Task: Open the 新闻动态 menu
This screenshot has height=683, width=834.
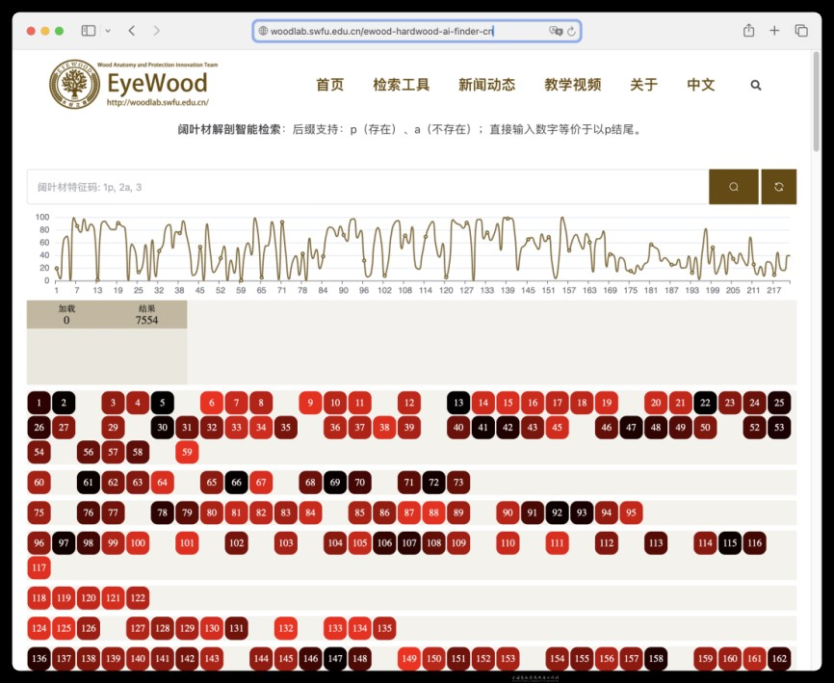Action: pyautogui.click(x=486, y=85)
